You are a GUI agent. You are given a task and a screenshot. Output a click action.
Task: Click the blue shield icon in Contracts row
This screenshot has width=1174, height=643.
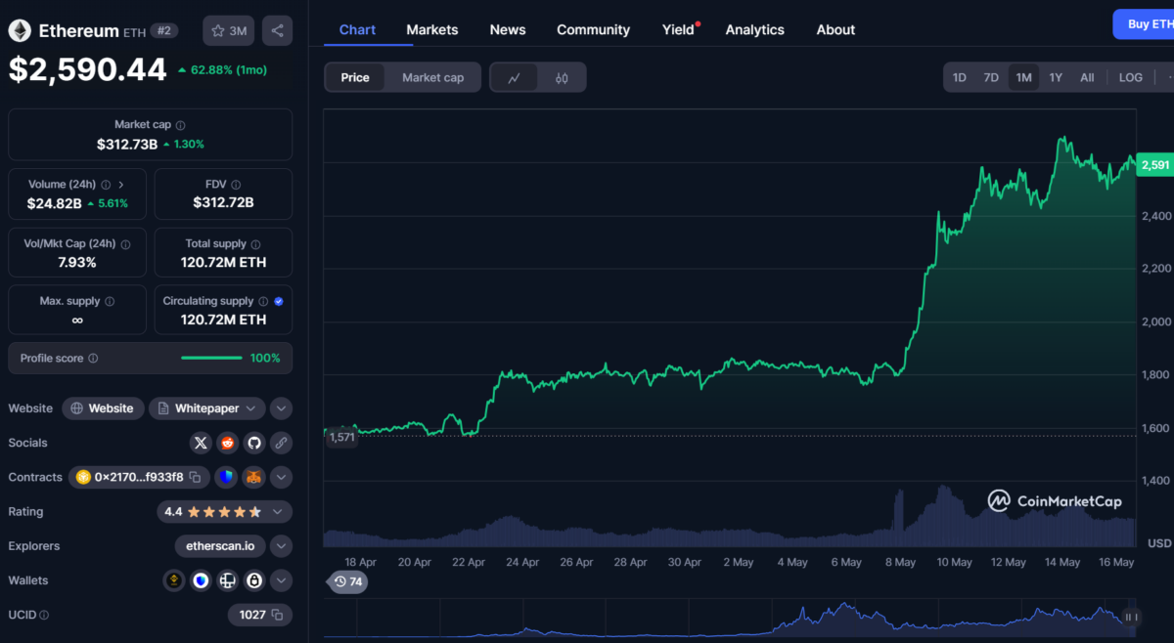(x=227, y=477)
